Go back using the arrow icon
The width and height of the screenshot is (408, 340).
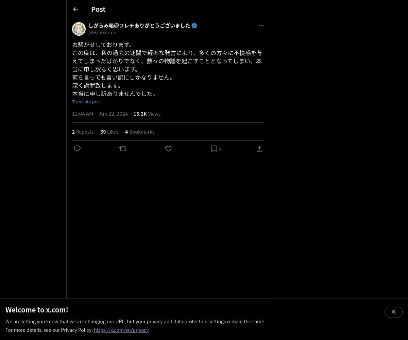click(x=75, y=9)
